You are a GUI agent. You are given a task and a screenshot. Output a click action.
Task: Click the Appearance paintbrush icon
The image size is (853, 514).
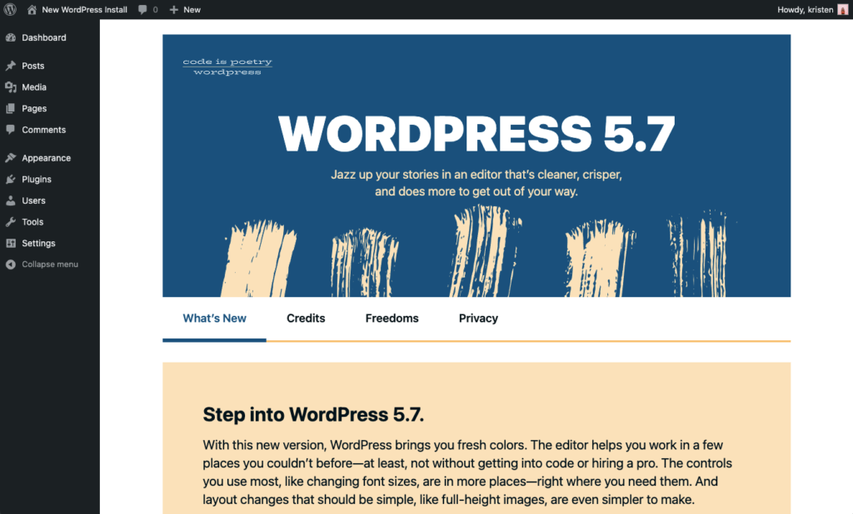[x=11, y=157]
